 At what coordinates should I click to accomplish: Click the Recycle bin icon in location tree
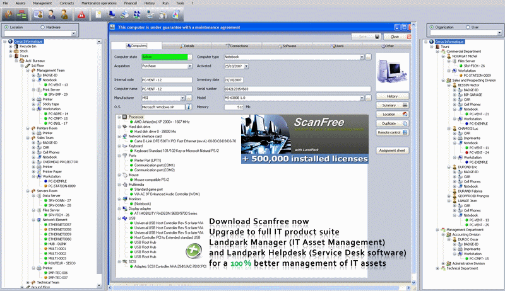(x=16, y=46)
